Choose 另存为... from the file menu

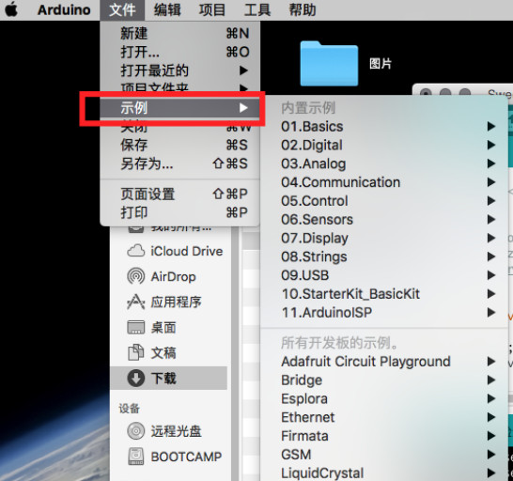pos(180,163)
